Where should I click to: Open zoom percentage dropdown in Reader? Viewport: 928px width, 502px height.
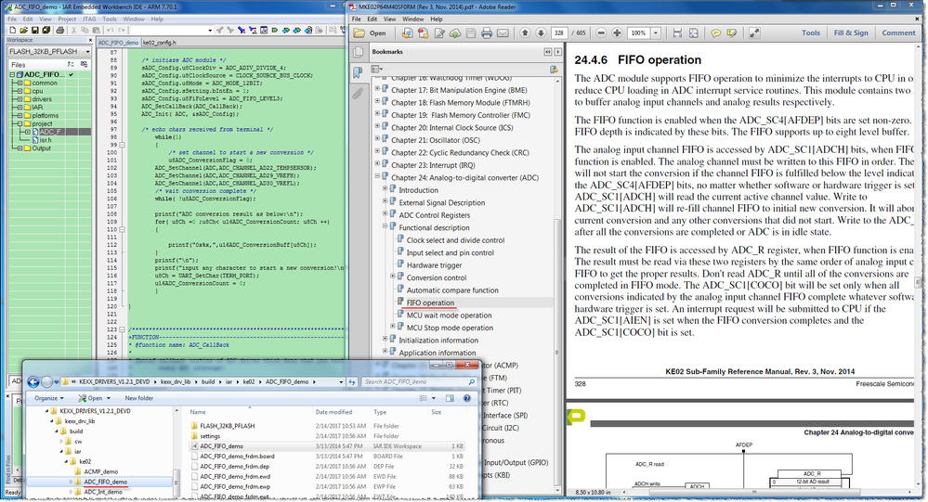(656, 33)
